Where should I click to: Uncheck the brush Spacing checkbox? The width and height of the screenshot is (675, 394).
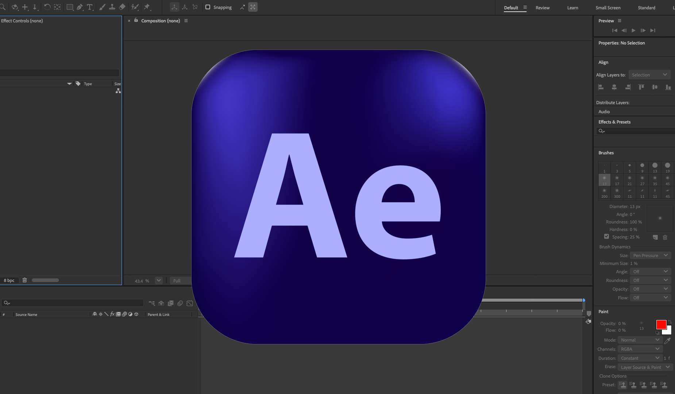[x=606, y=236]
